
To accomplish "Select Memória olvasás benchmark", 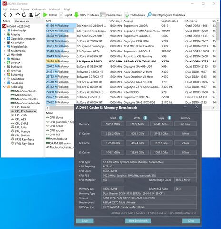I will pos(24,91).
